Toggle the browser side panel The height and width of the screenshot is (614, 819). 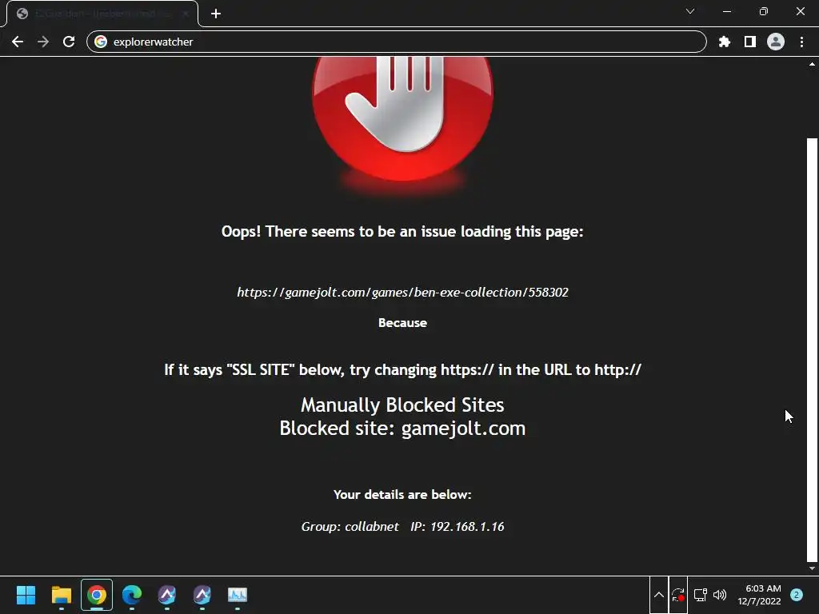750,42
